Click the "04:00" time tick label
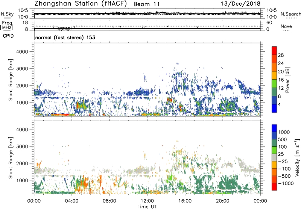This screenshot has height=209, width=301. [71, 201]
